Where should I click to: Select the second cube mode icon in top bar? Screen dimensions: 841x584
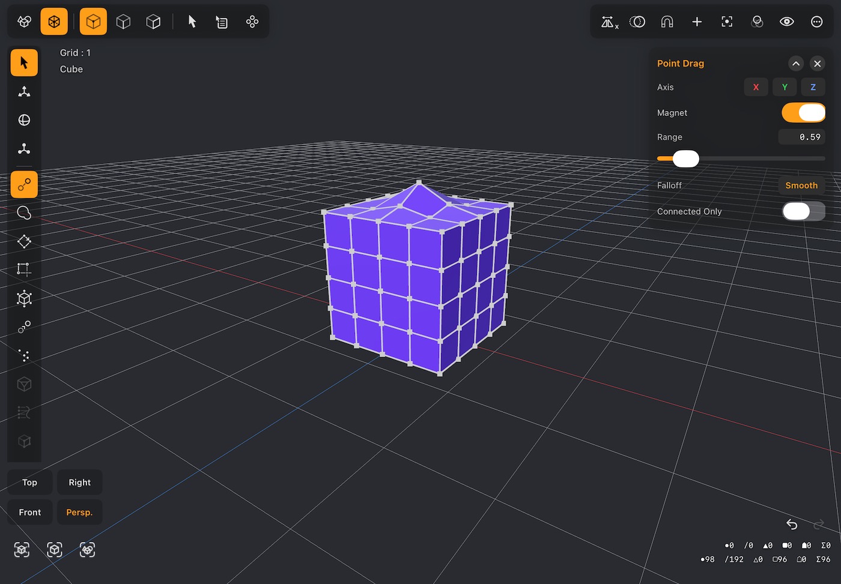point(123,22)
